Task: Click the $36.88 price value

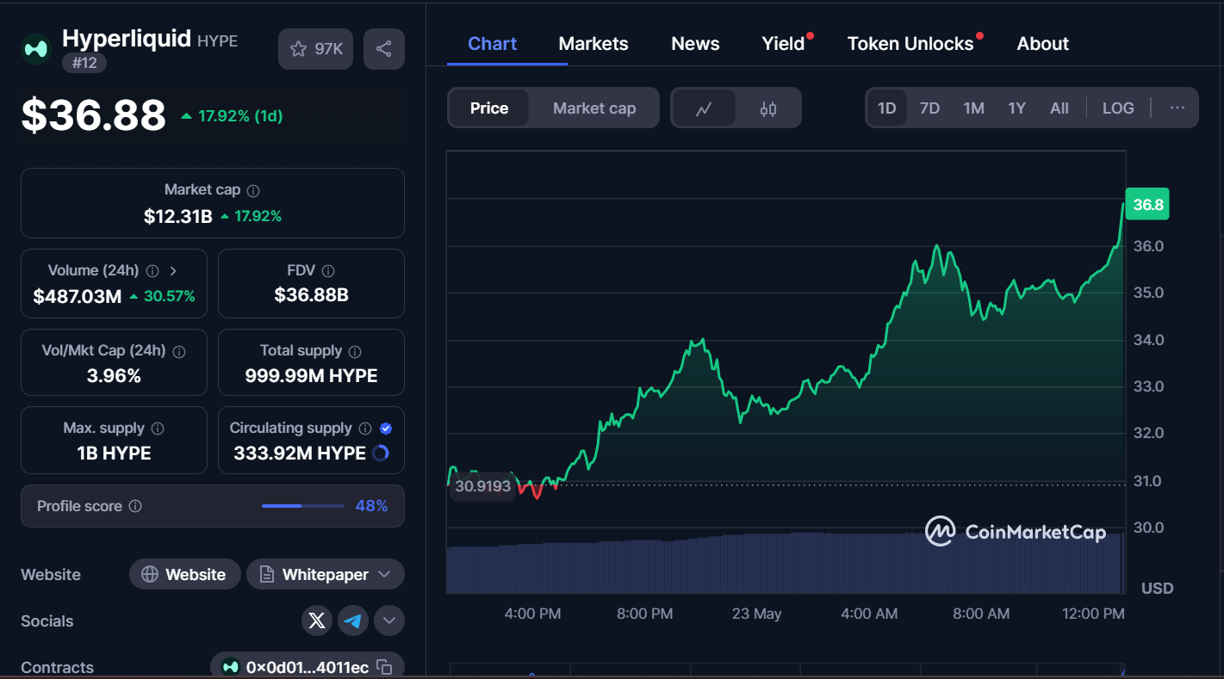Action: click(x=93, y=115)
